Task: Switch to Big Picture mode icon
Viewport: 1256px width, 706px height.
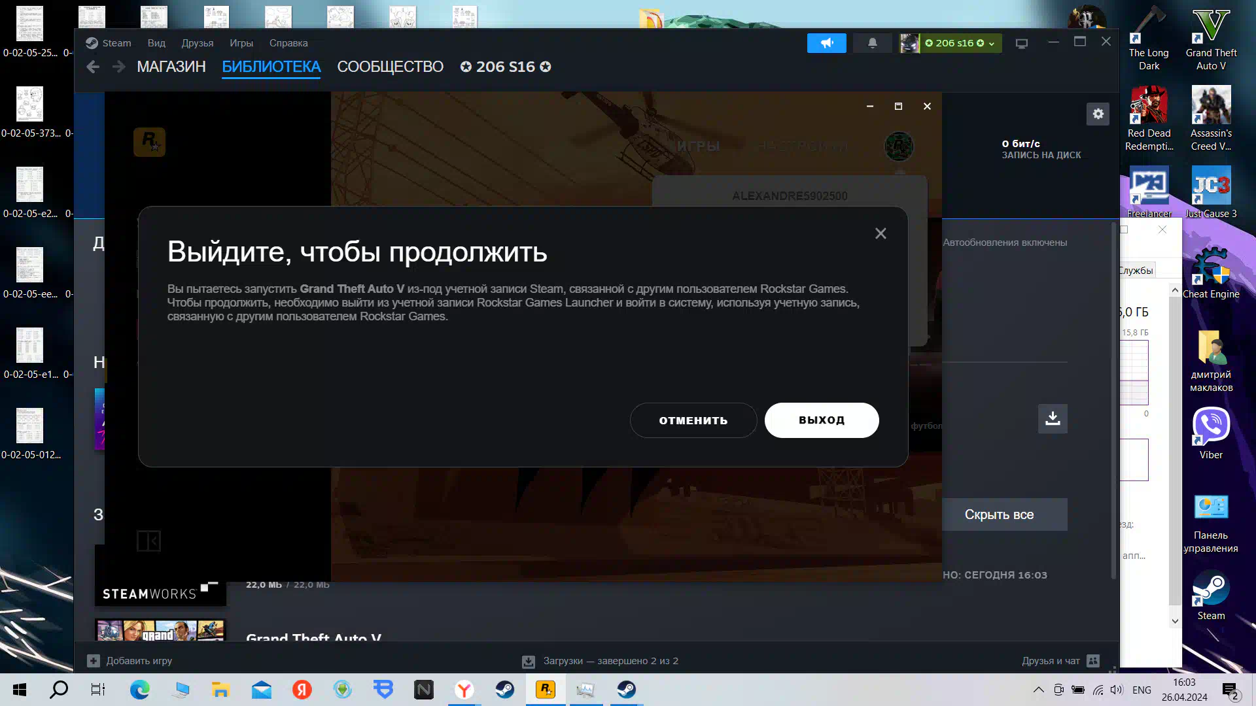Action: [x=1021, y=43]
